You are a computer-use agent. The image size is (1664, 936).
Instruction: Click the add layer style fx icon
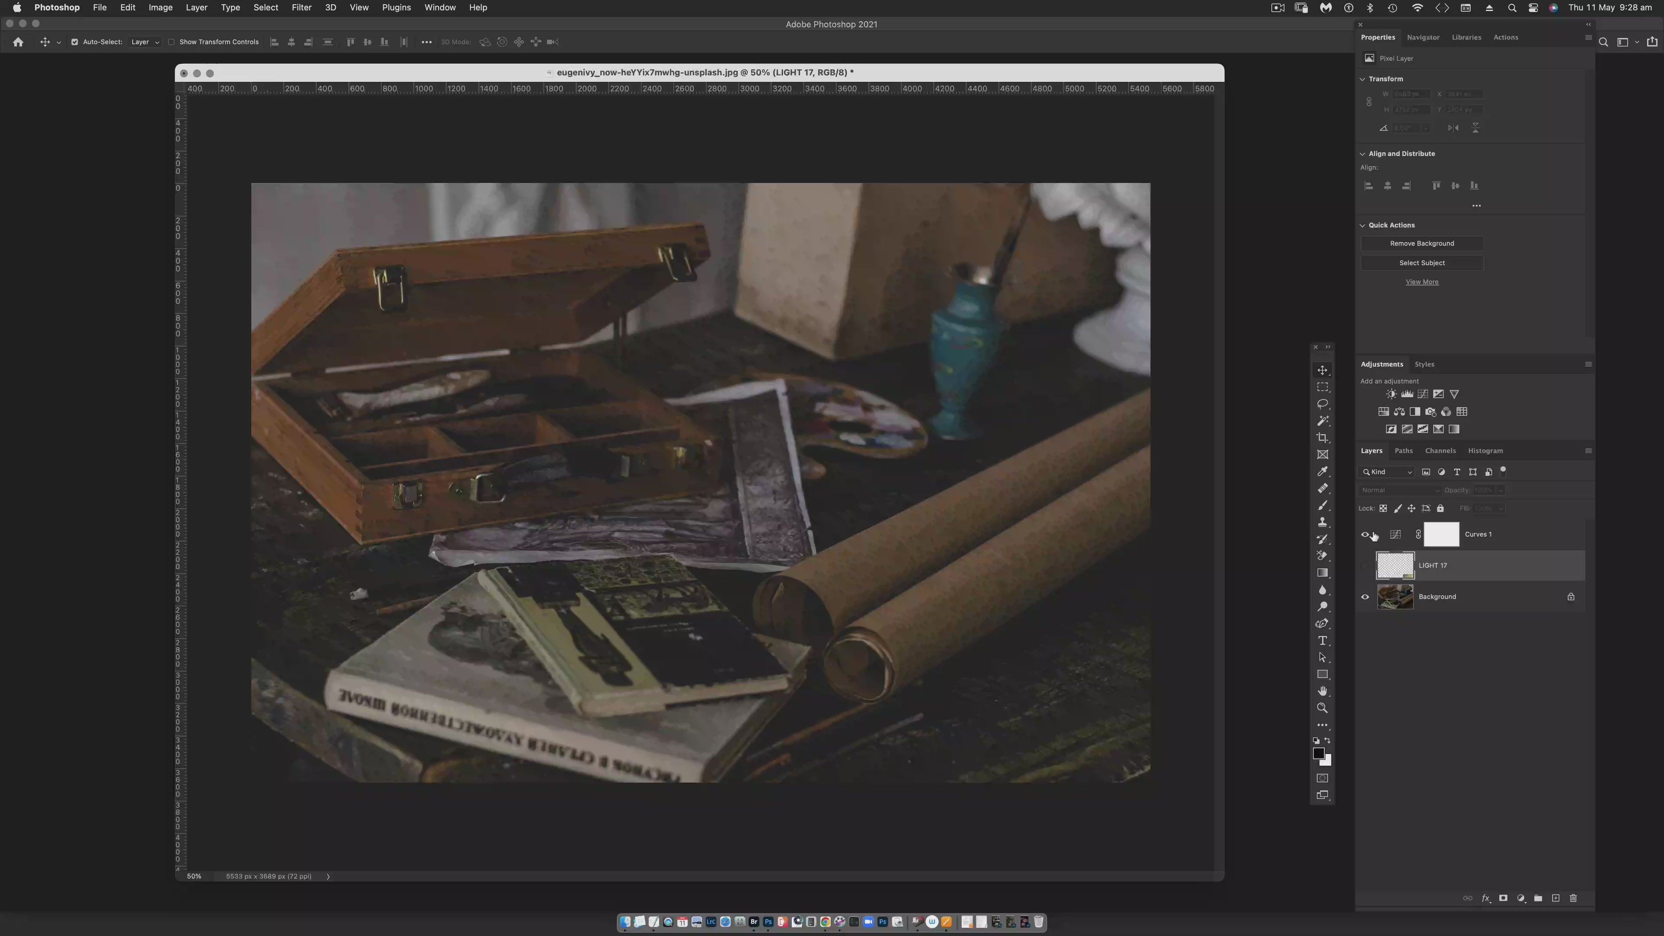click(x=1485, y=899)
